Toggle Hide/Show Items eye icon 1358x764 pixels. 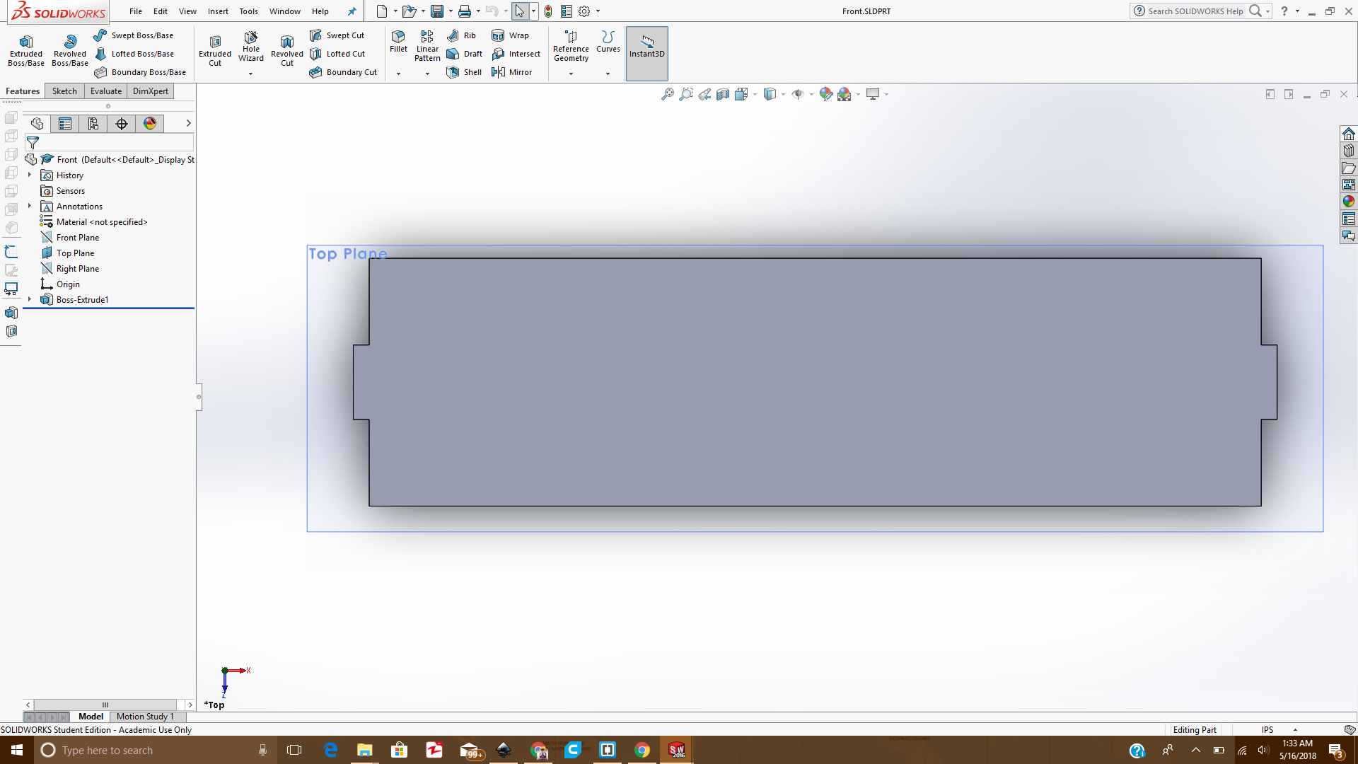click(x=797, y=94)
